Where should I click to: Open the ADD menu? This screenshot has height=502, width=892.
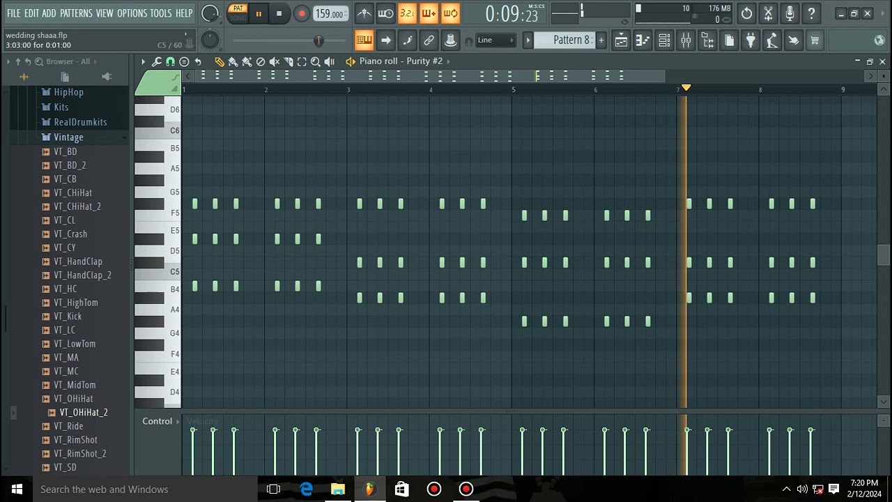coord(49,13)
